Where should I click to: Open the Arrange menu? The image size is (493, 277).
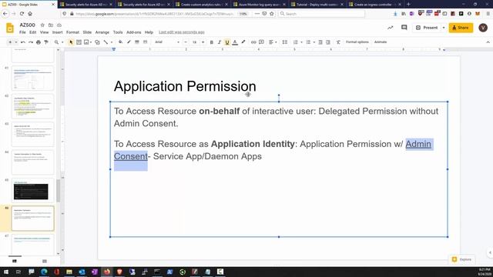pos(102,32)
